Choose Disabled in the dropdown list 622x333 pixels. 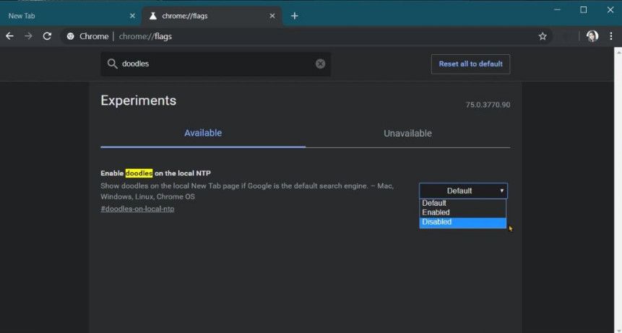point(438,222)
